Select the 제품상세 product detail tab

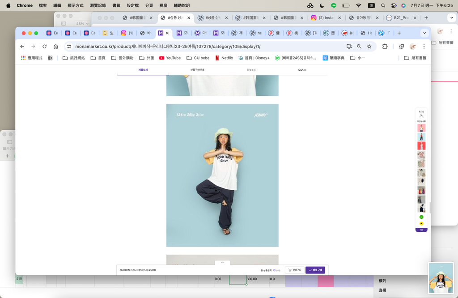[x=143, y=70]
